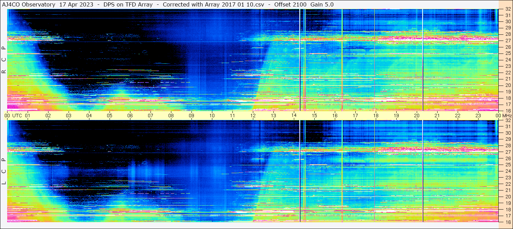Image resolution: width=513 pixels, height=229 pixels.
Task: Click the DPS on TFD Array text
Action: click(x=128, y=4)
